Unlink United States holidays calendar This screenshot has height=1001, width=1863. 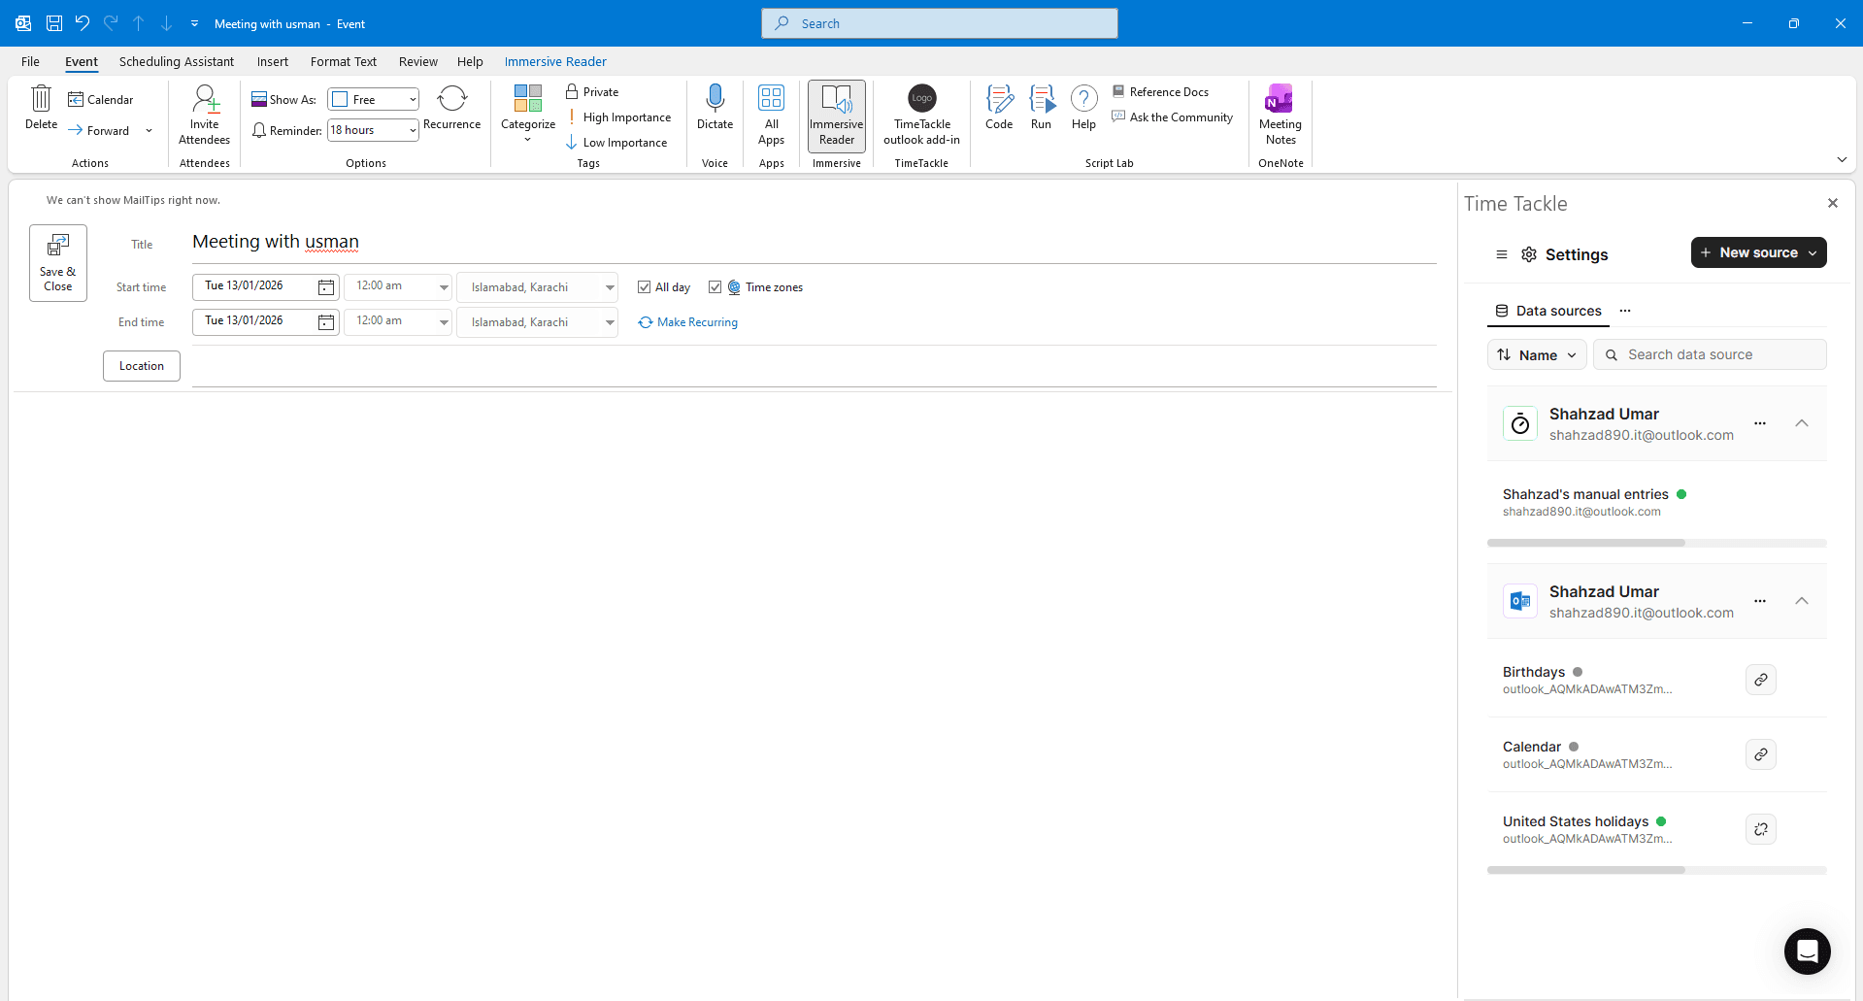(1760, 829)
